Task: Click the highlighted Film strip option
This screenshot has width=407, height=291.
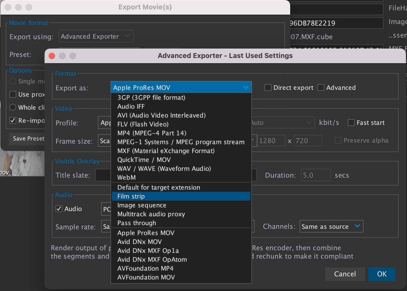Action: (x=181, y=196)
